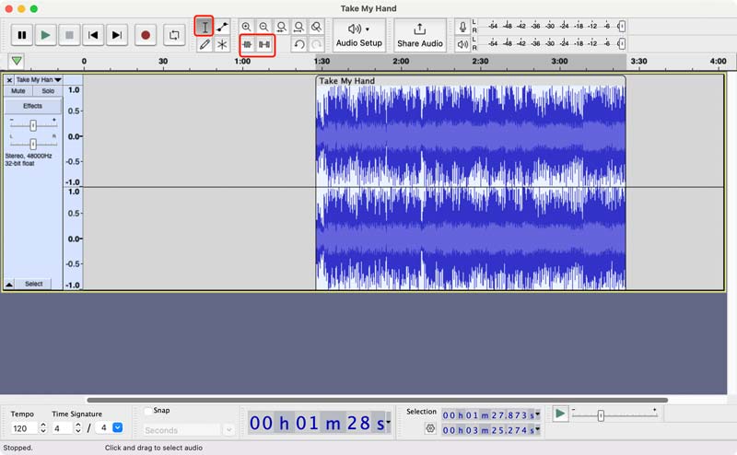Click the track Select button
The width and height of the screenshot is (737, 455).
[34, 284]
